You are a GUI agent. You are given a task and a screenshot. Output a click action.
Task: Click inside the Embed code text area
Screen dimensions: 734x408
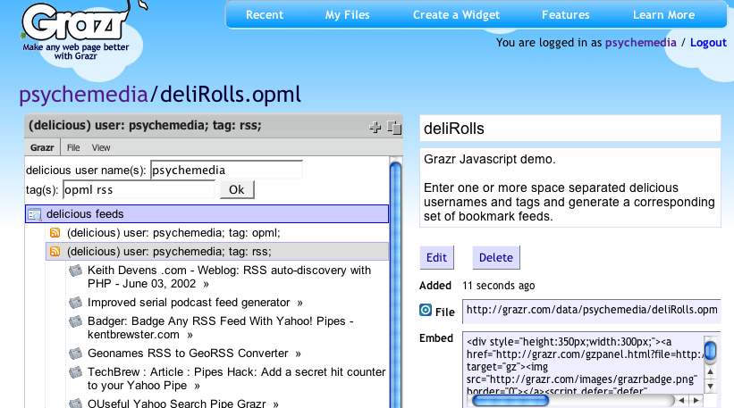point(583,364)
